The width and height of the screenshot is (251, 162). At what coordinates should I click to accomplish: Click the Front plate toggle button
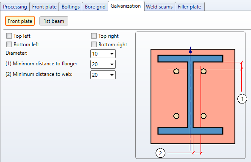(20, 21)
